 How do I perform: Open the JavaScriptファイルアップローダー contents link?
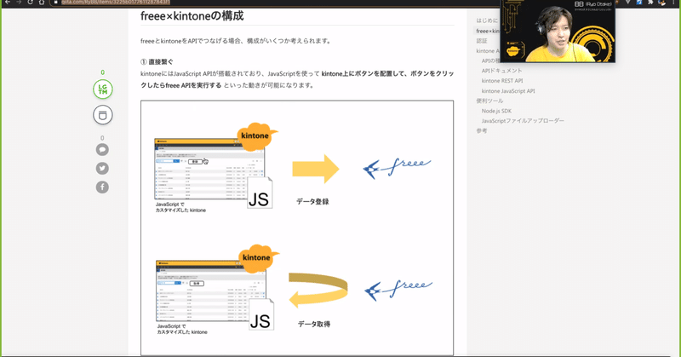pos(523,121)
